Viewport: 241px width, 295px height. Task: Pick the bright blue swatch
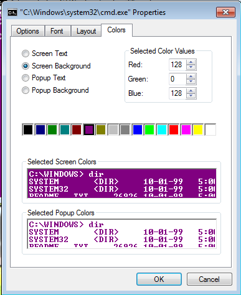tap(137, 129)
